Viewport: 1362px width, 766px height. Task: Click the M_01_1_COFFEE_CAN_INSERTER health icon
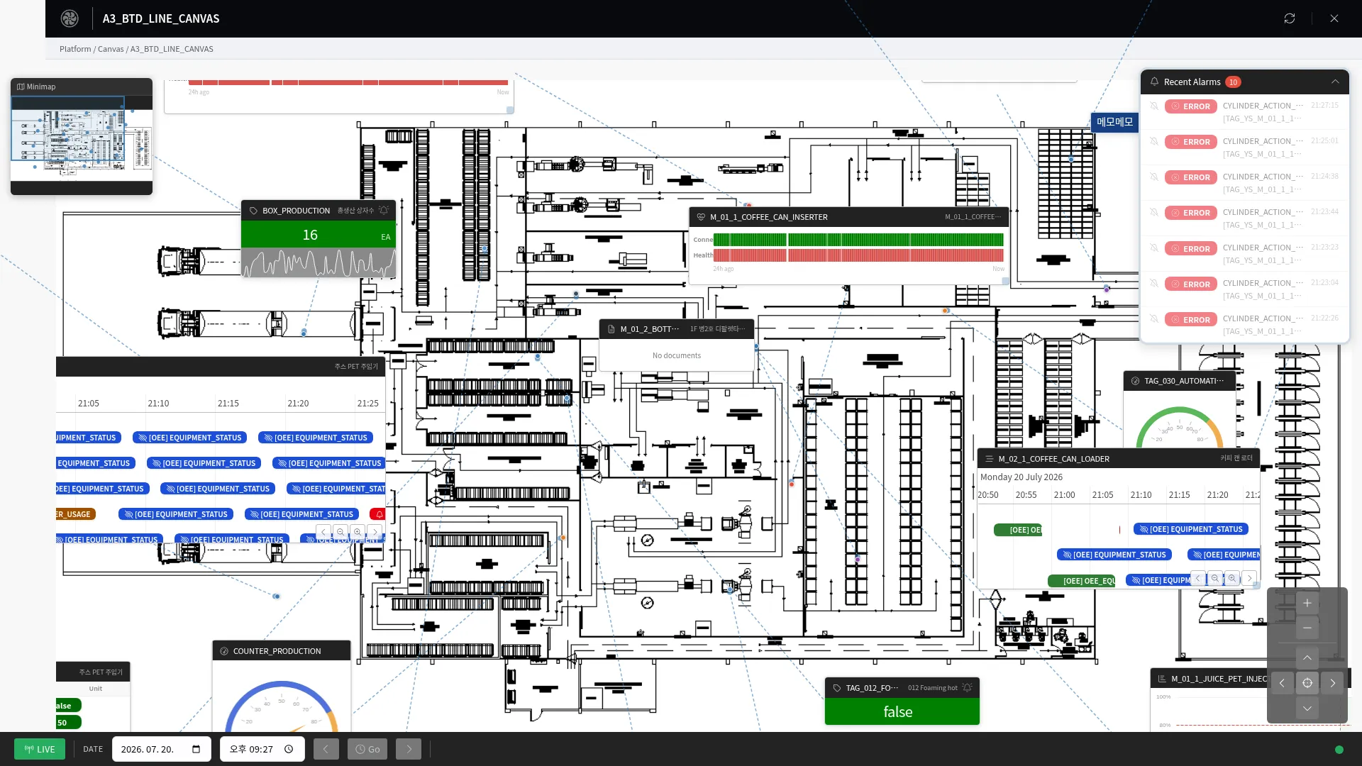pos(701,217)
